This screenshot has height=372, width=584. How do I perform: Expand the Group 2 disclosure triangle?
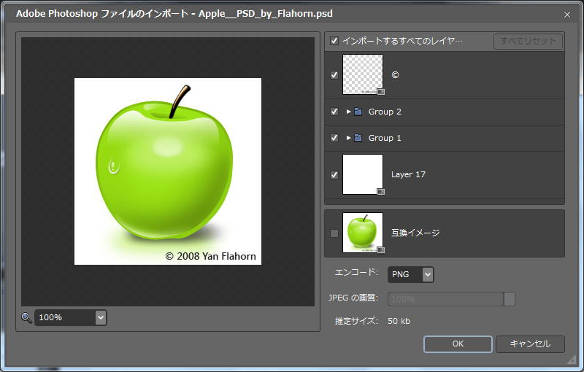(349, 112)
